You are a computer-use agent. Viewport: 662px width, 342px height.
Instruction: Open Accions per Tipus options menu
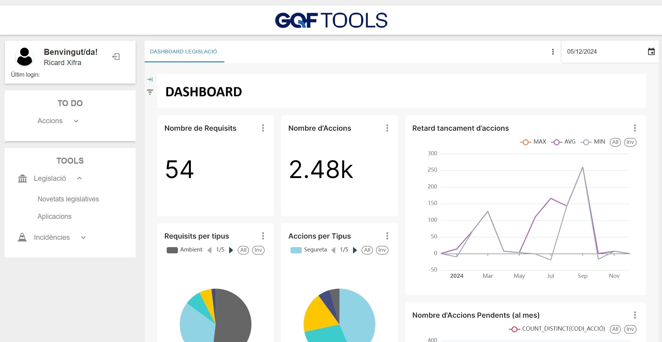point(387,236)
